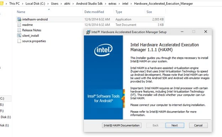
Task: Go to This PC in address bar
Action: pyautogui.click(x=15, y=4)
